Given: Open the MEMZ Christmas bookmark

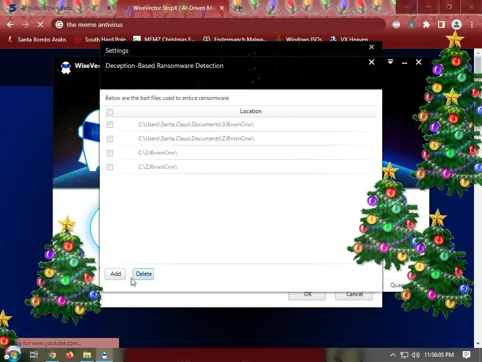Looking at the screenshot, I should 164,40.
